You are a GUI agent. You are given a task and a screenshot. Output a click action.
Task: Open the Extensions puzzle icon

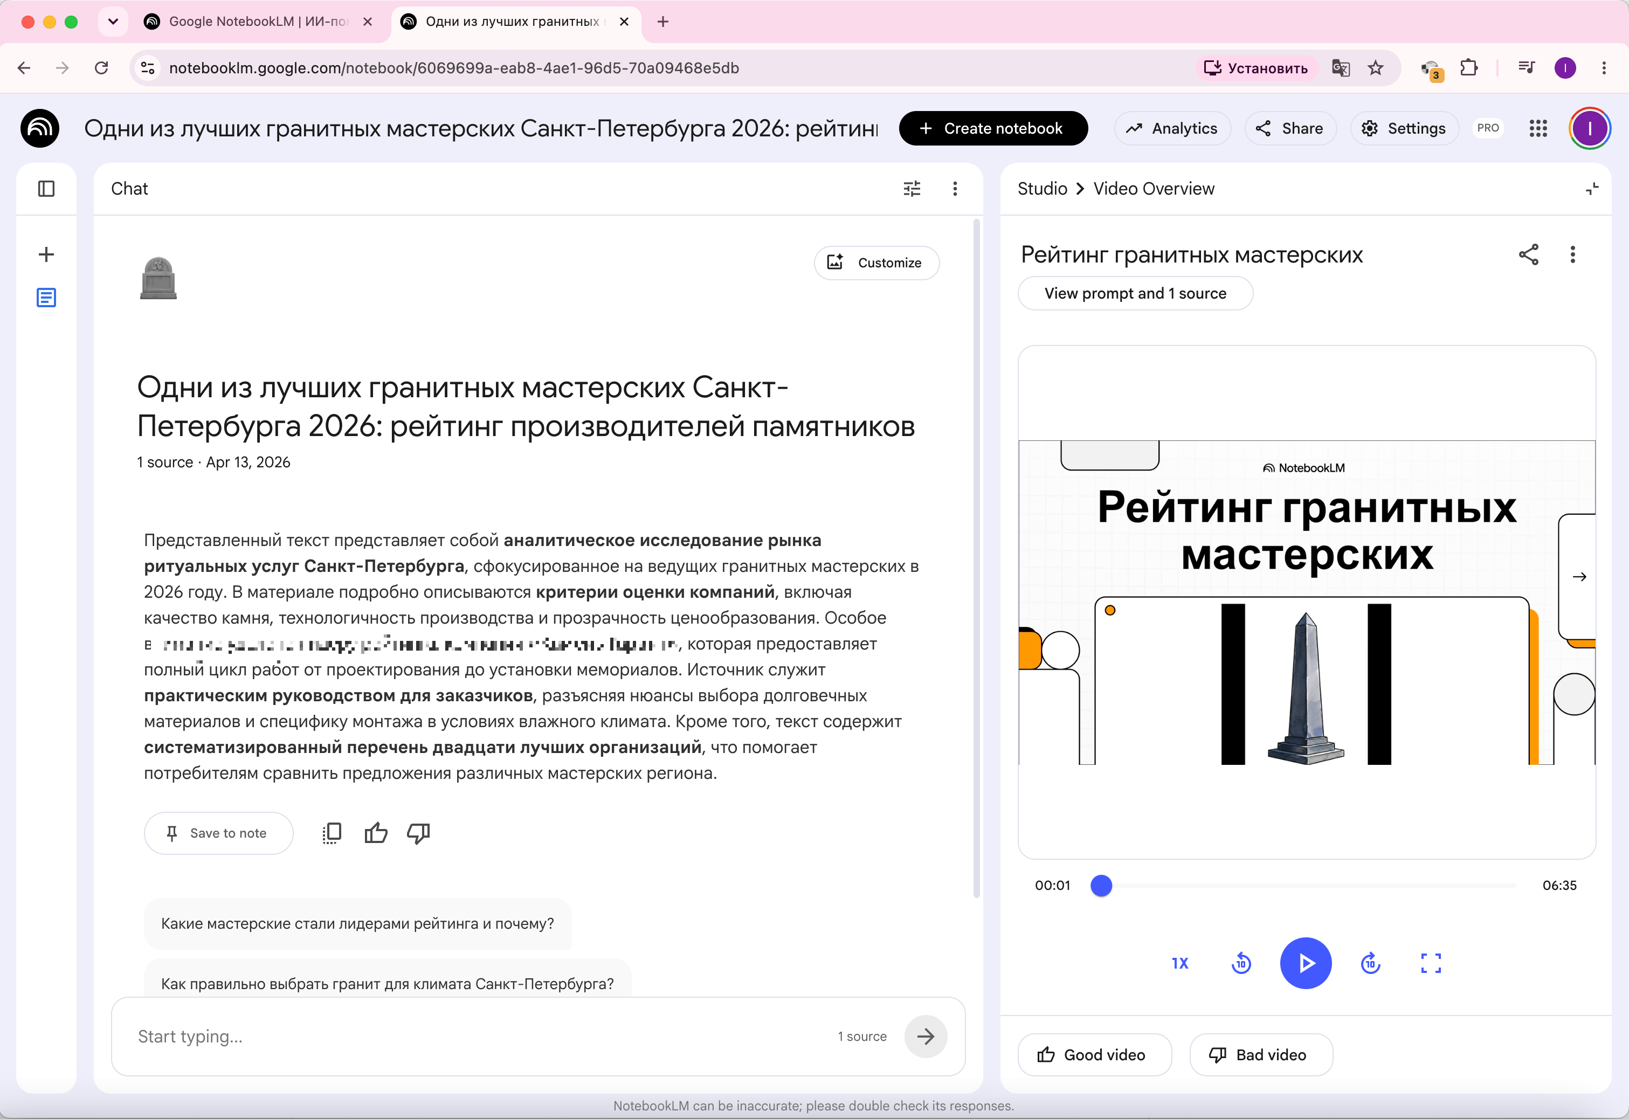(1469, 68)
